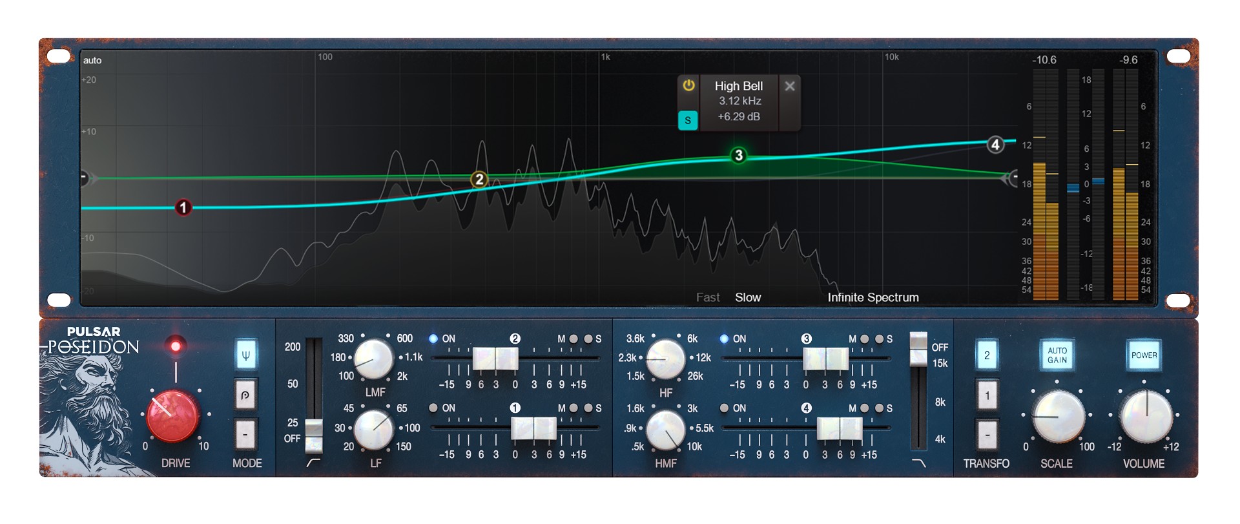Image resolution: width=1240 pixels, height=524 pixels.
Task: Click the low-pass filter slider handle
Action: 918,349
